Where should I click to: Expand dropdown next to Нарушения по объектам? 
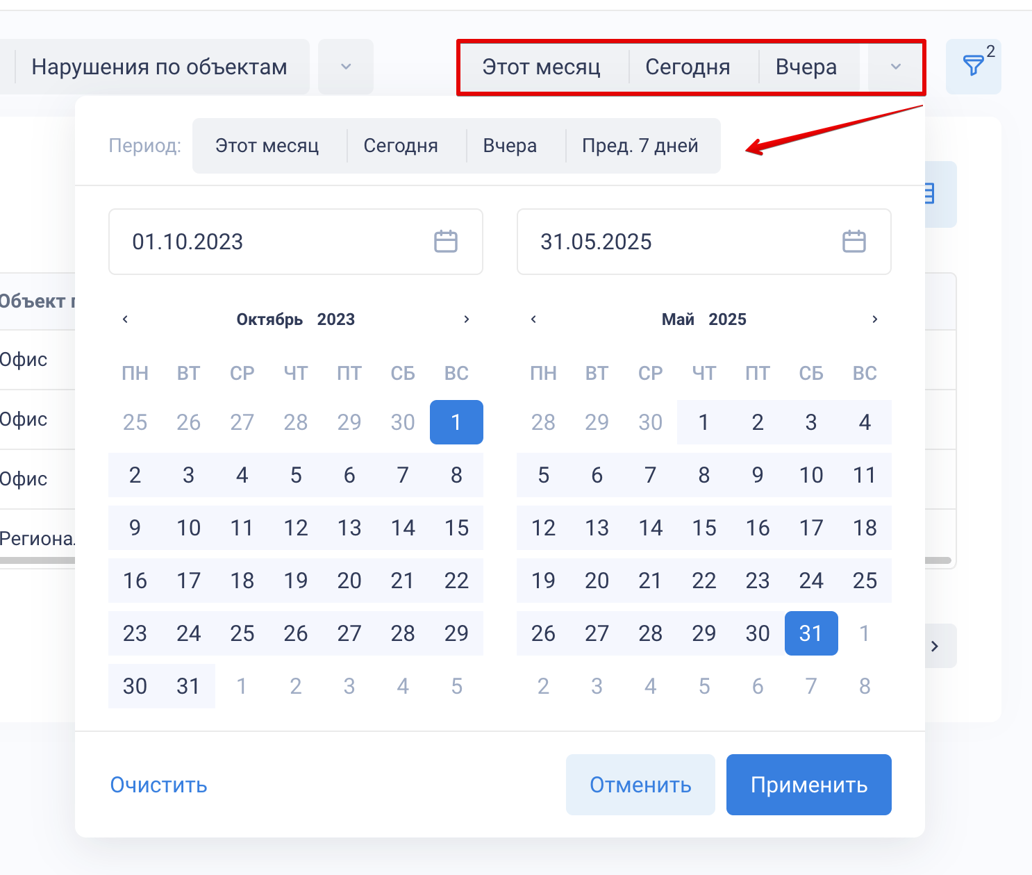(346, 67)
